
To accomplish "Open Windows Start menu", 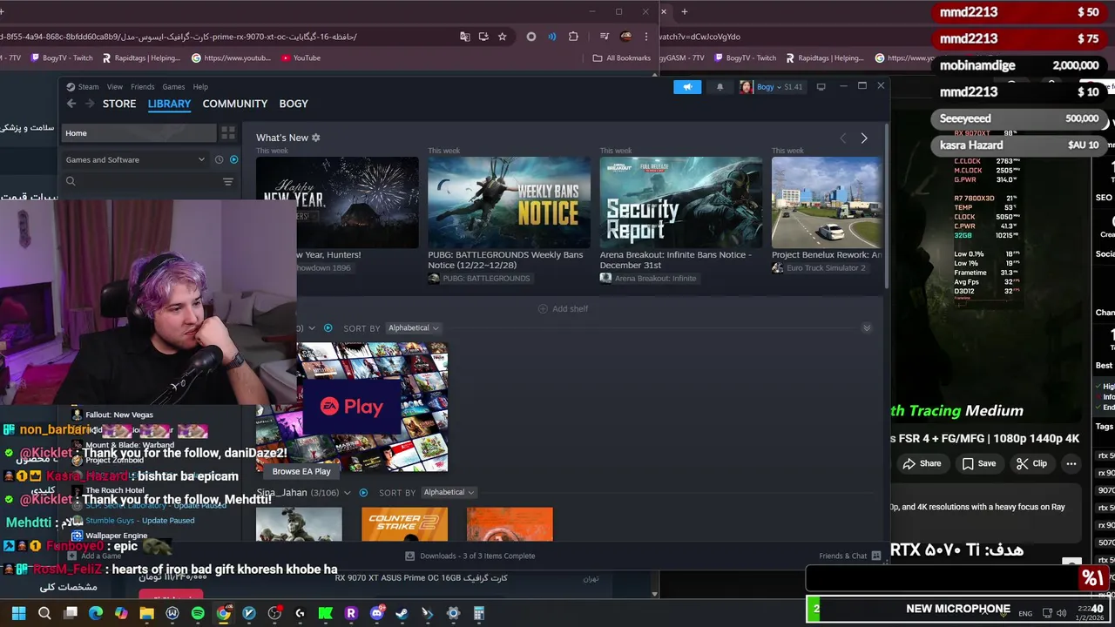I will click(x=18, y=613).
